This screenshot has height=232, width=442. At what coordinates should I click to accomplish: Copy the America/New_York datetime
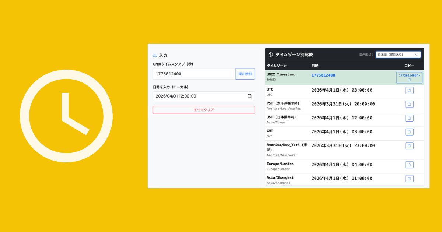(409, 146)
